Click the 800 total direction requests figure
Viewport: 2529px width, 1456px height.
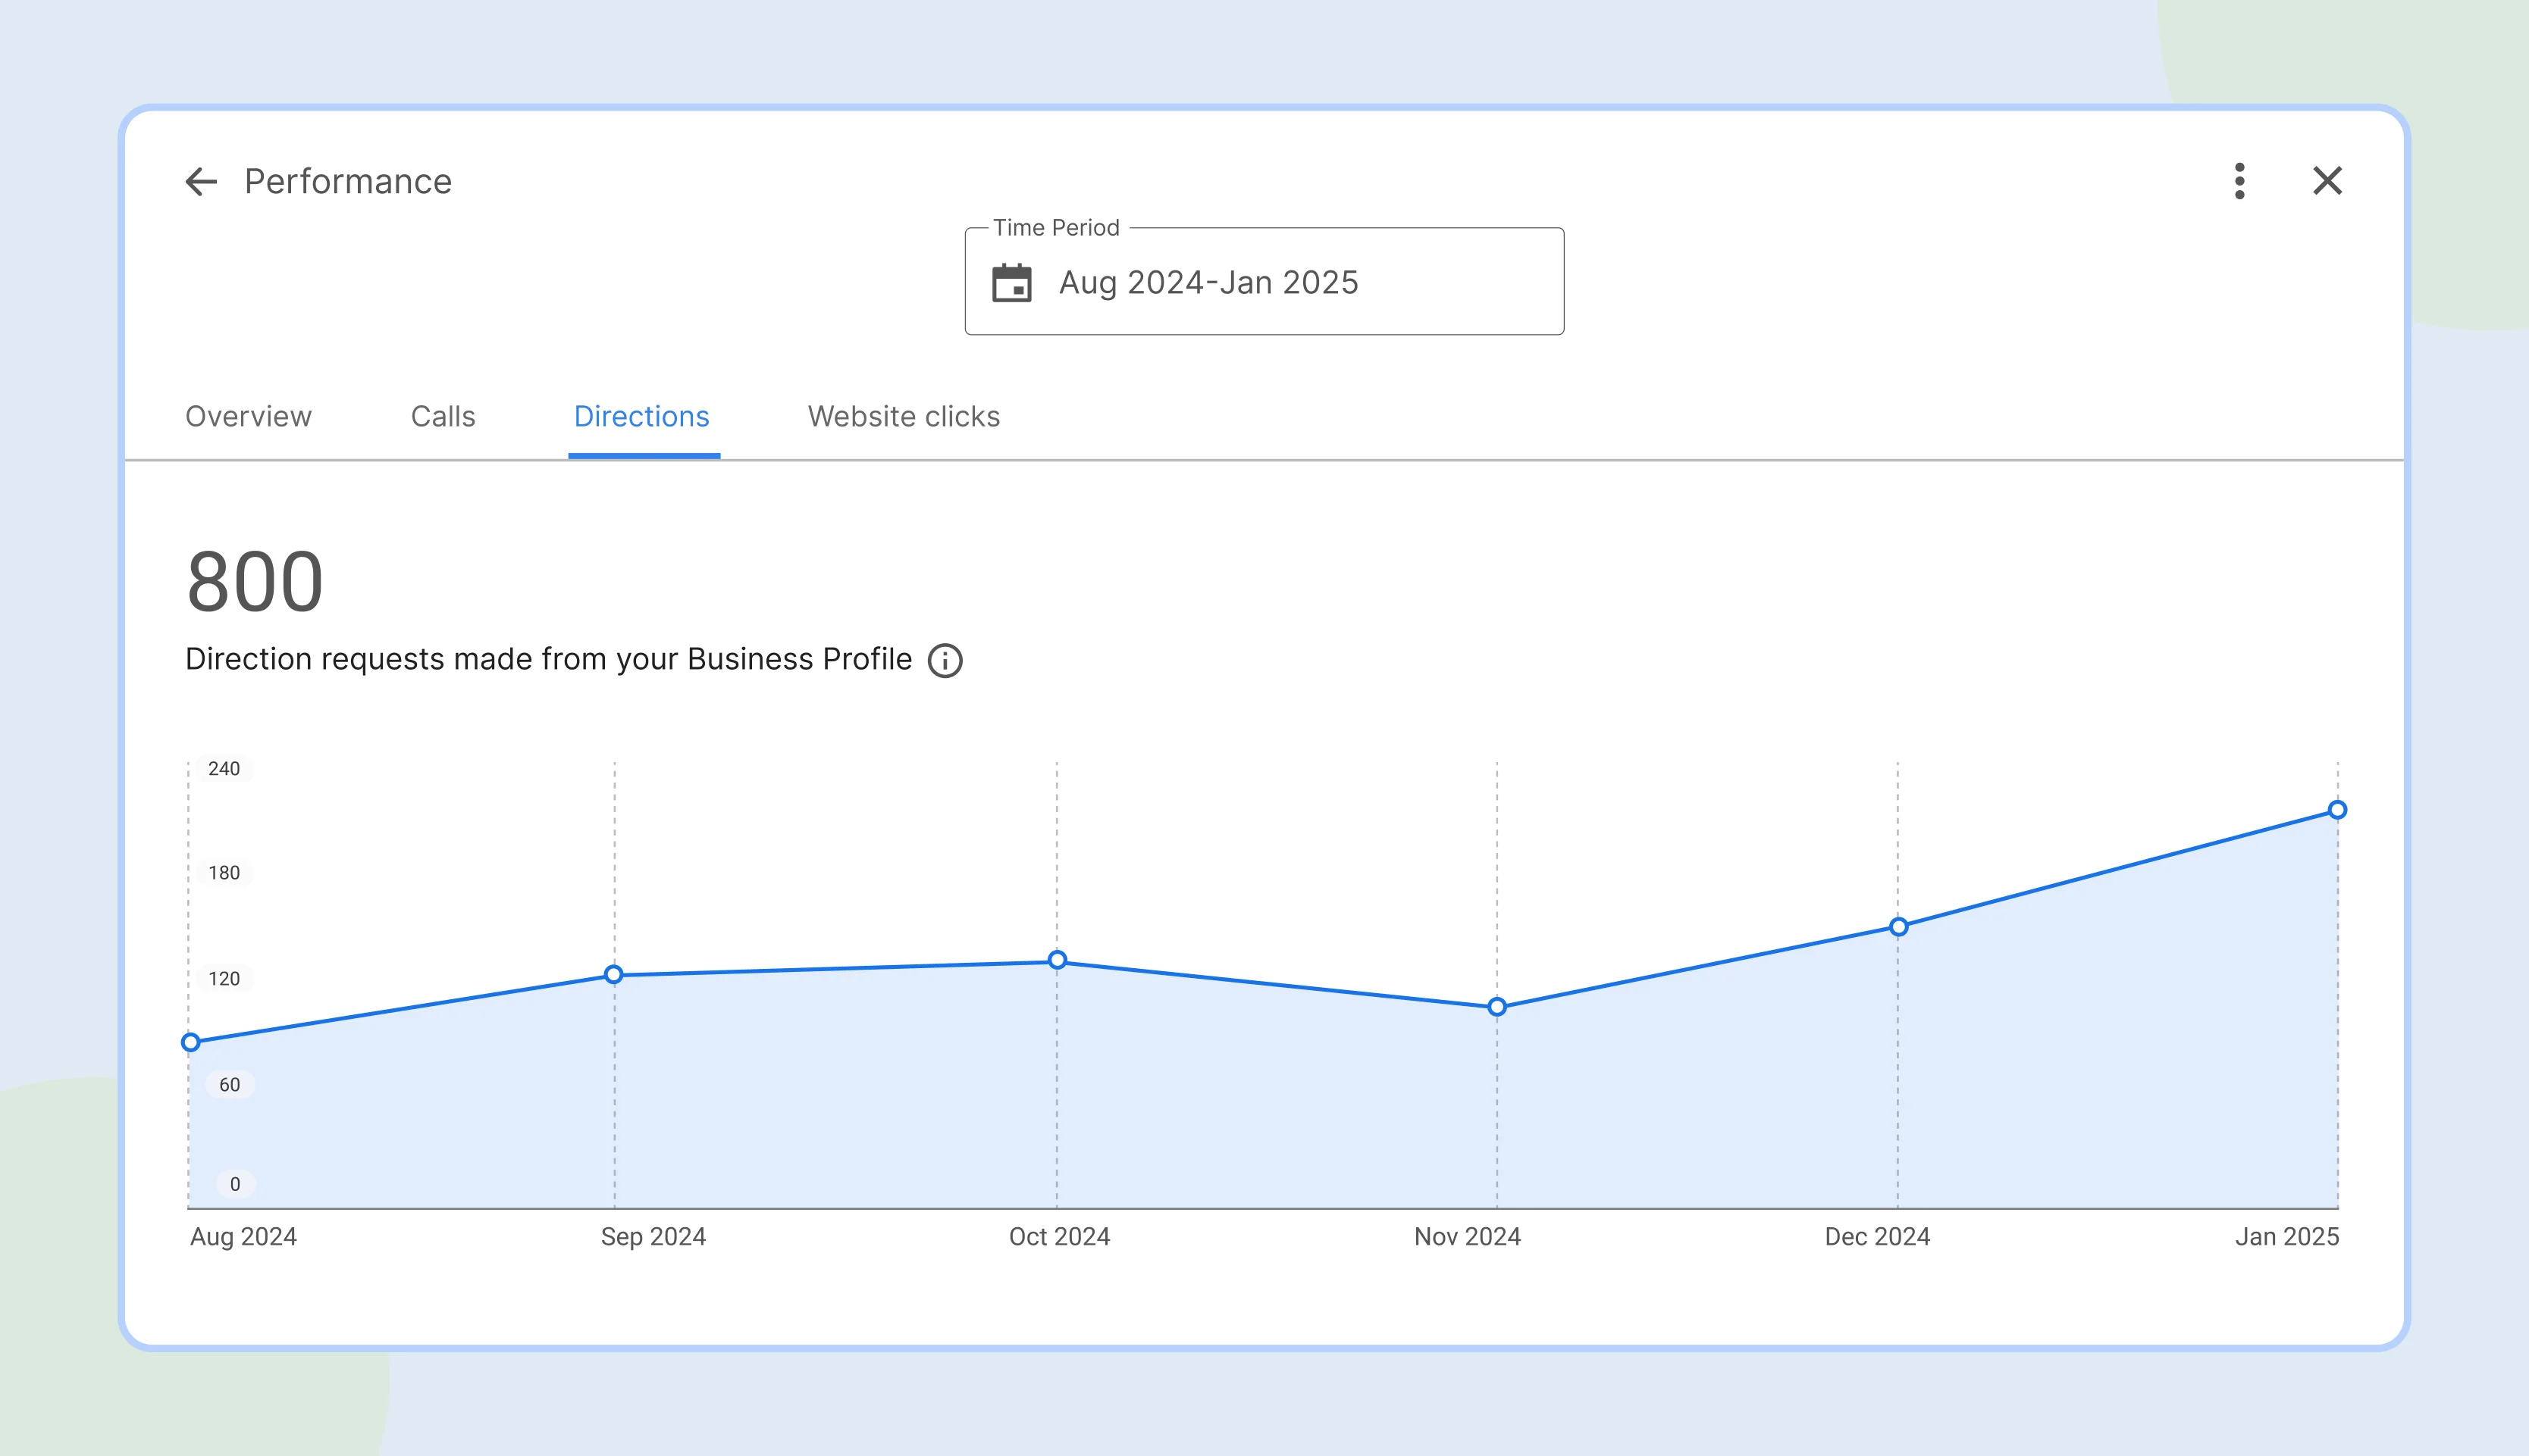tap(255, 582)
